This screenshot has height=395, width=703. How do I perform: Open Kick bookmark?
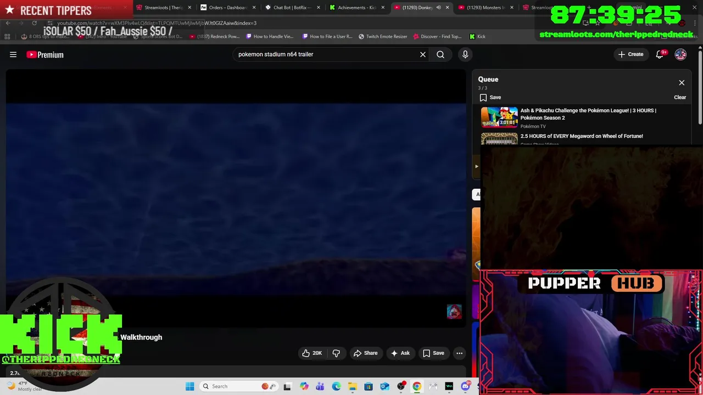pyautogui.click(x=477, y=37)
